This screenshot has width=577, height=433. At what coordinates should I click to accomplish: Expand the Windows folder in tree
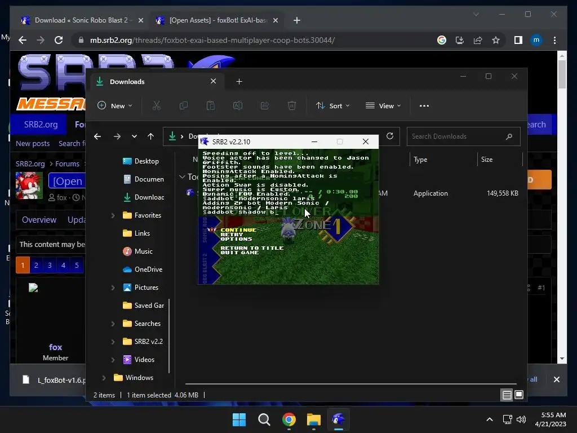pos(104,378)
